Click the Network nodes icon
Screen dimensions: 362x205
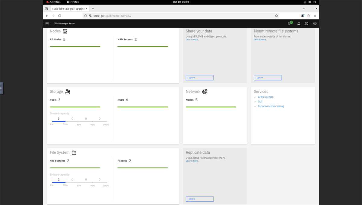pyautogui.click(x=205, y=92)
